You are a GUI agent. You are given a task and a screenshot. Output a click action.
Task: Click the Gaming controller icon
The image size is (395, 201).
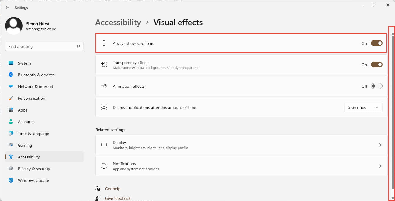tap(11, 145)
